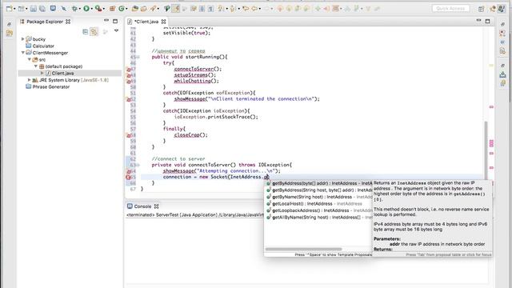
Task: Click the Open Perspective icon
Action: point(482,9)
